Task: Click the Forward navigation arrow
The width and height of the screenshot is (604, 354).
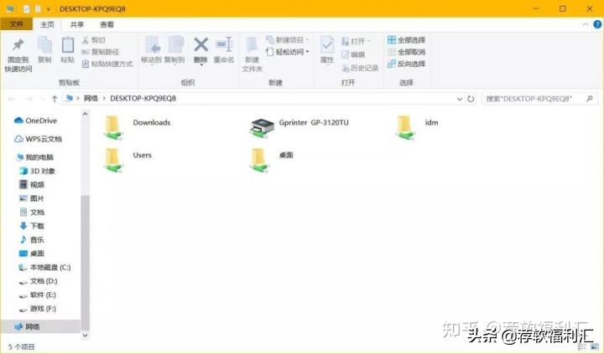Action: click(29, 99)
